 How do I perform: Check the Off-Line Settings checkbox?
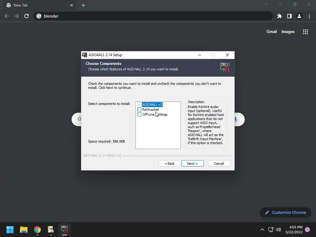(x=139, y=114)
